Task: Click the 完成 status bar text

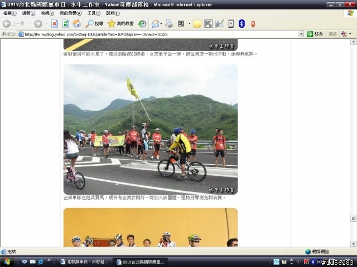Action: click(x=12, y=251)
